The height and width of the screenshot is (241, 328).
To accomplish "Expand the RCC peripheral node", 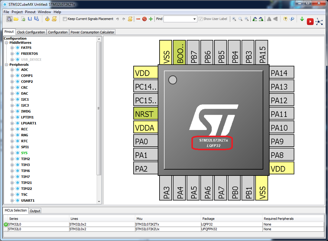I will pyautogui.click(x=12, y=129).
